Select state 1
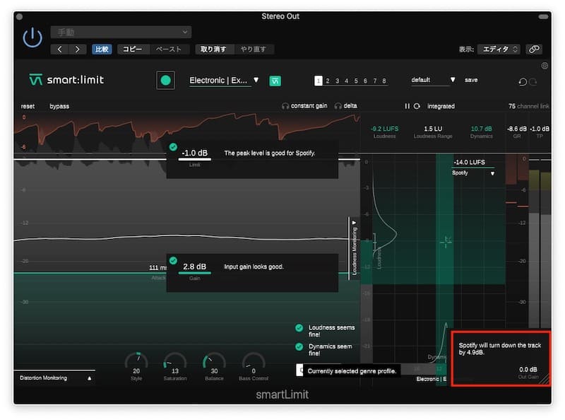 (319, 81)
